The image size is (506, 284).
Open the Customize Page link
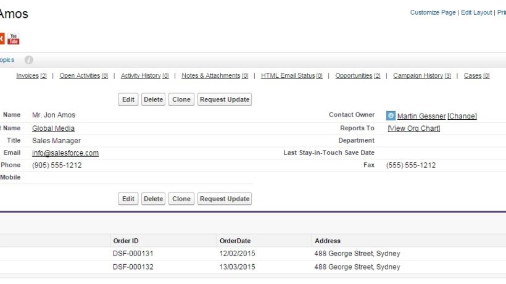(x=433, y=12)
